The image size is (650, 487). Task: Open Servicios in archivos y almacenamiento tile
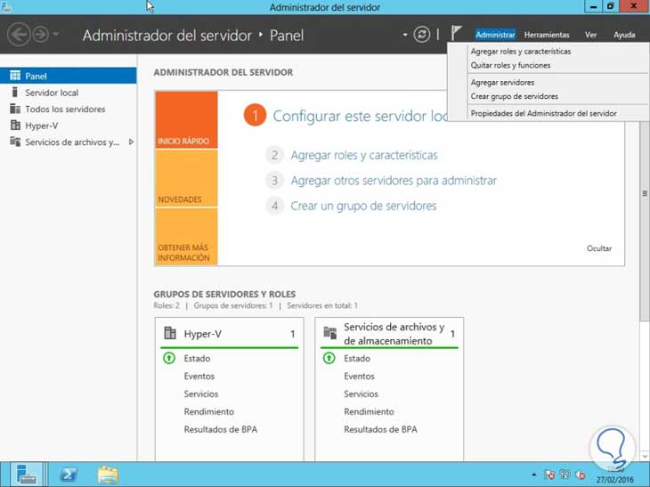click(x=362, y=394)
